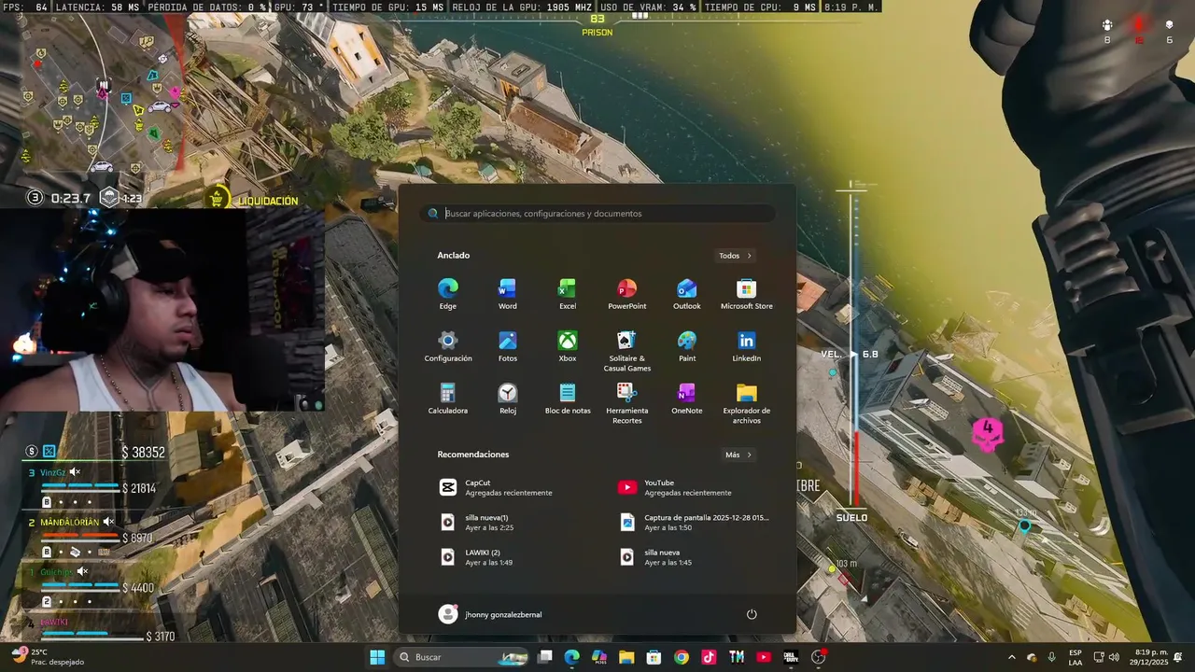Open the LinkedIn app
The width and height of the screenshot is (1195, 672).
click(746, 346)
